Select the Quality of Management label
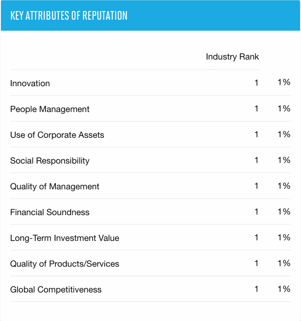 55,186
